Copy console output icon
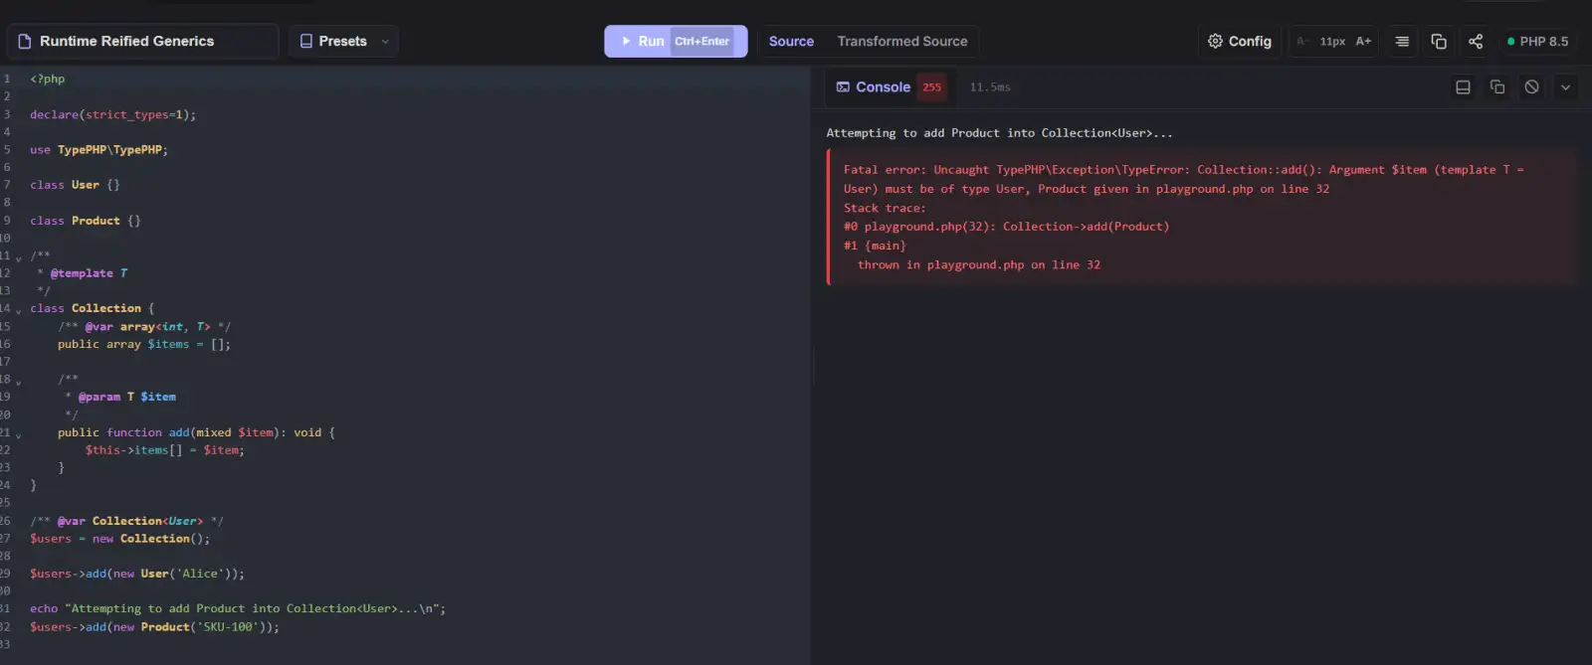This screenshot has width=1592, height=665. point(1497,86)
